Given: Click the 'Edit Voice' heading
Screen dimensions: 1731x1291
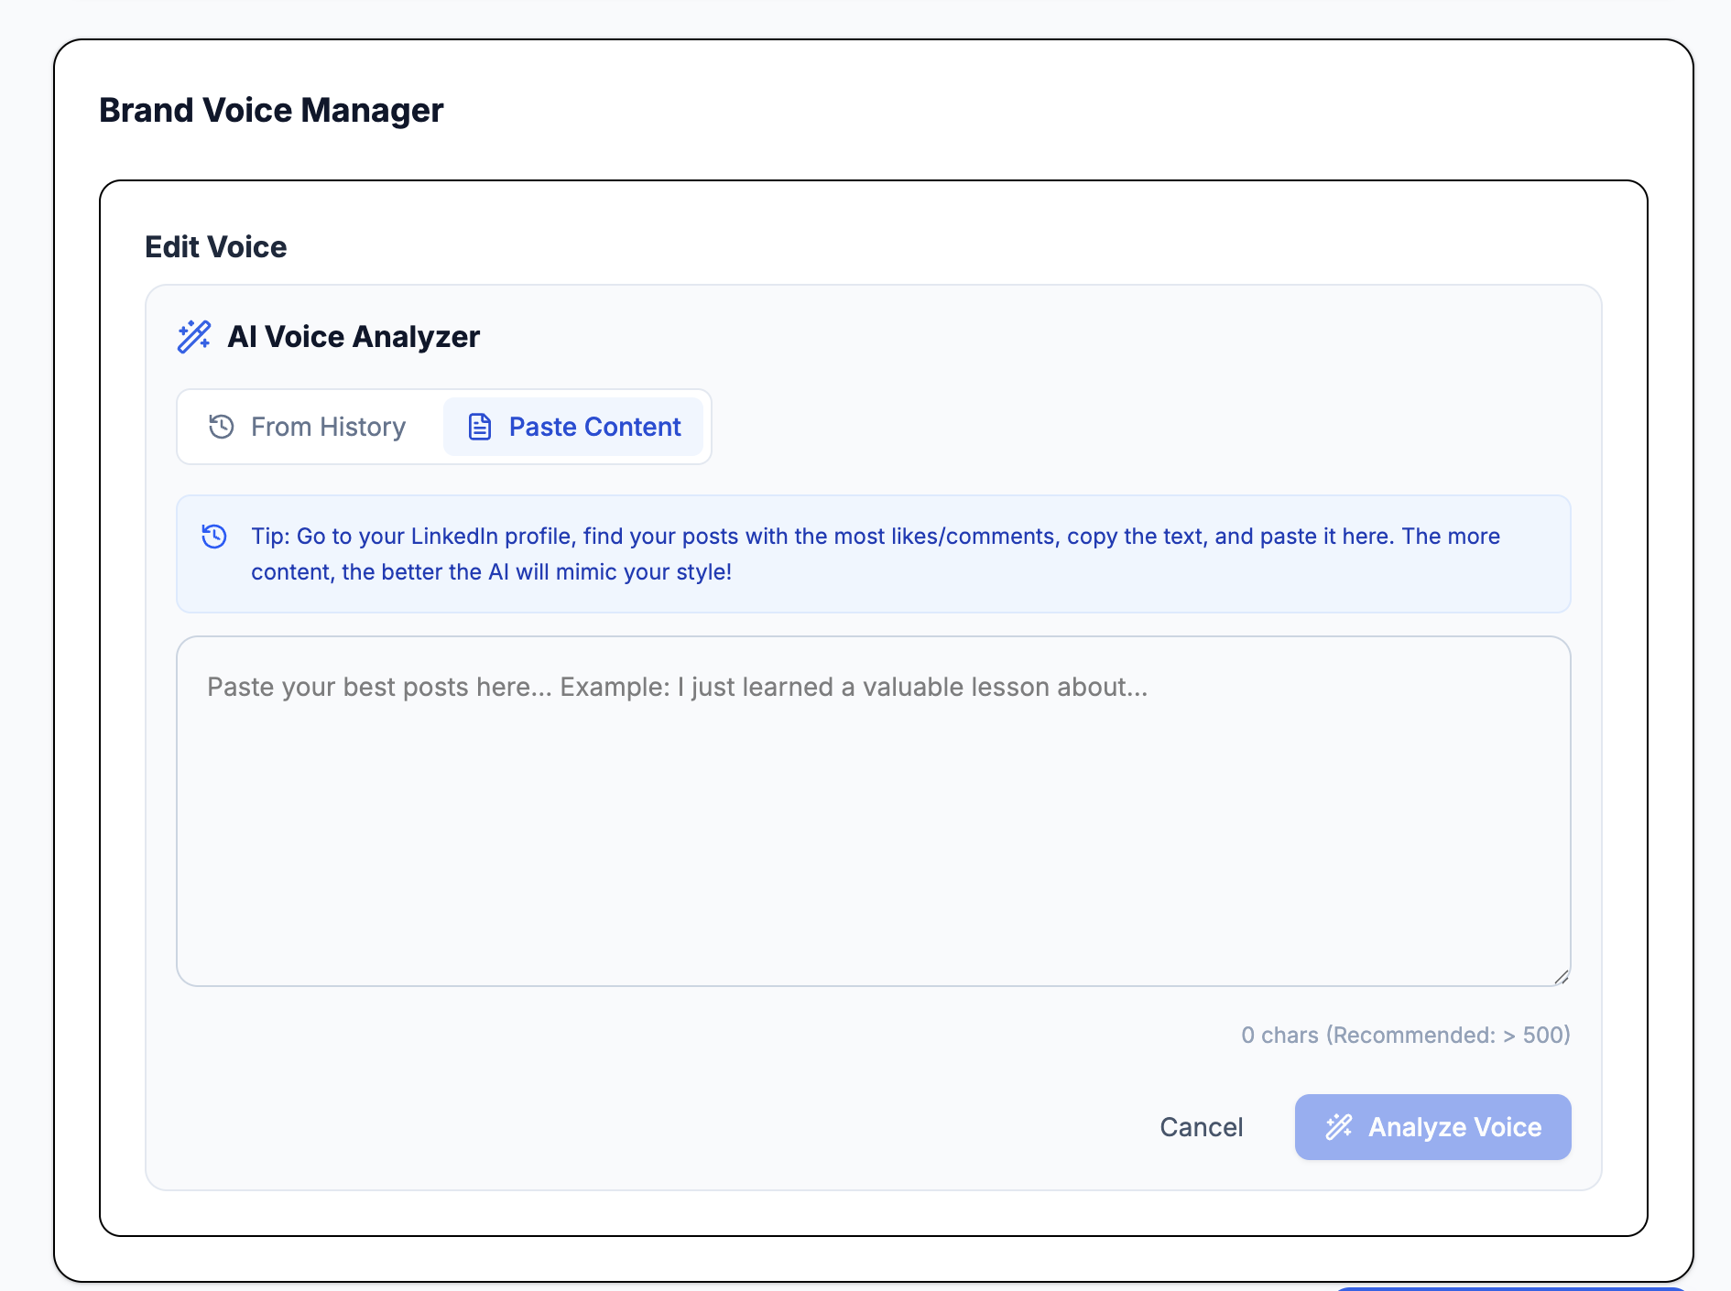Looking at the screenshot, I should click(216, 247).
